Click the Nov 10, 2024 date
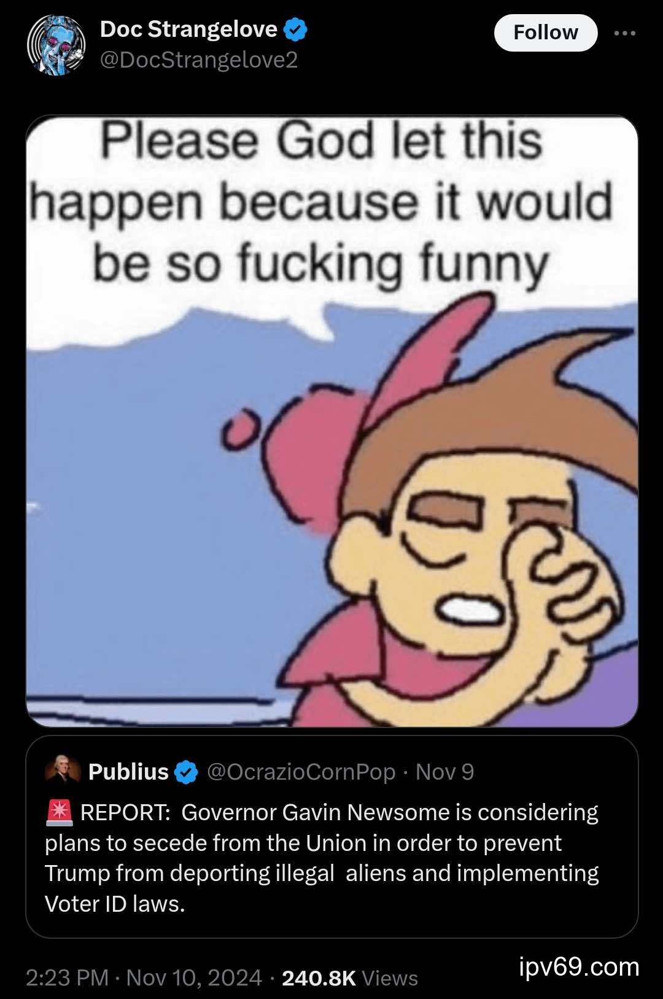Viewport: 663px width, 999px height. click(194, 977)
